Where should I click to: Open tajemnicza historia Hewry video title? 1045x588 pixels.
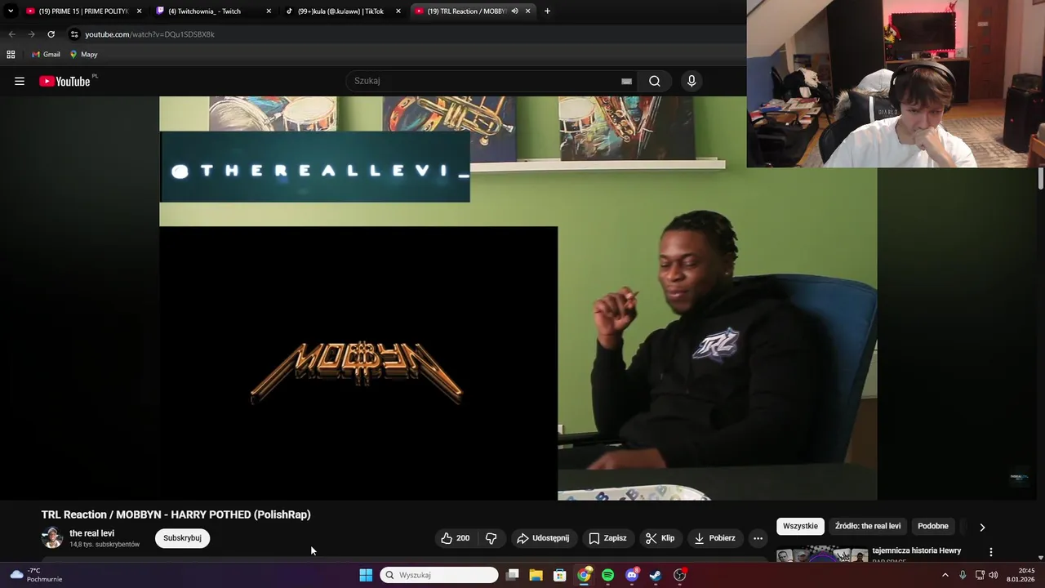point(916,550)
